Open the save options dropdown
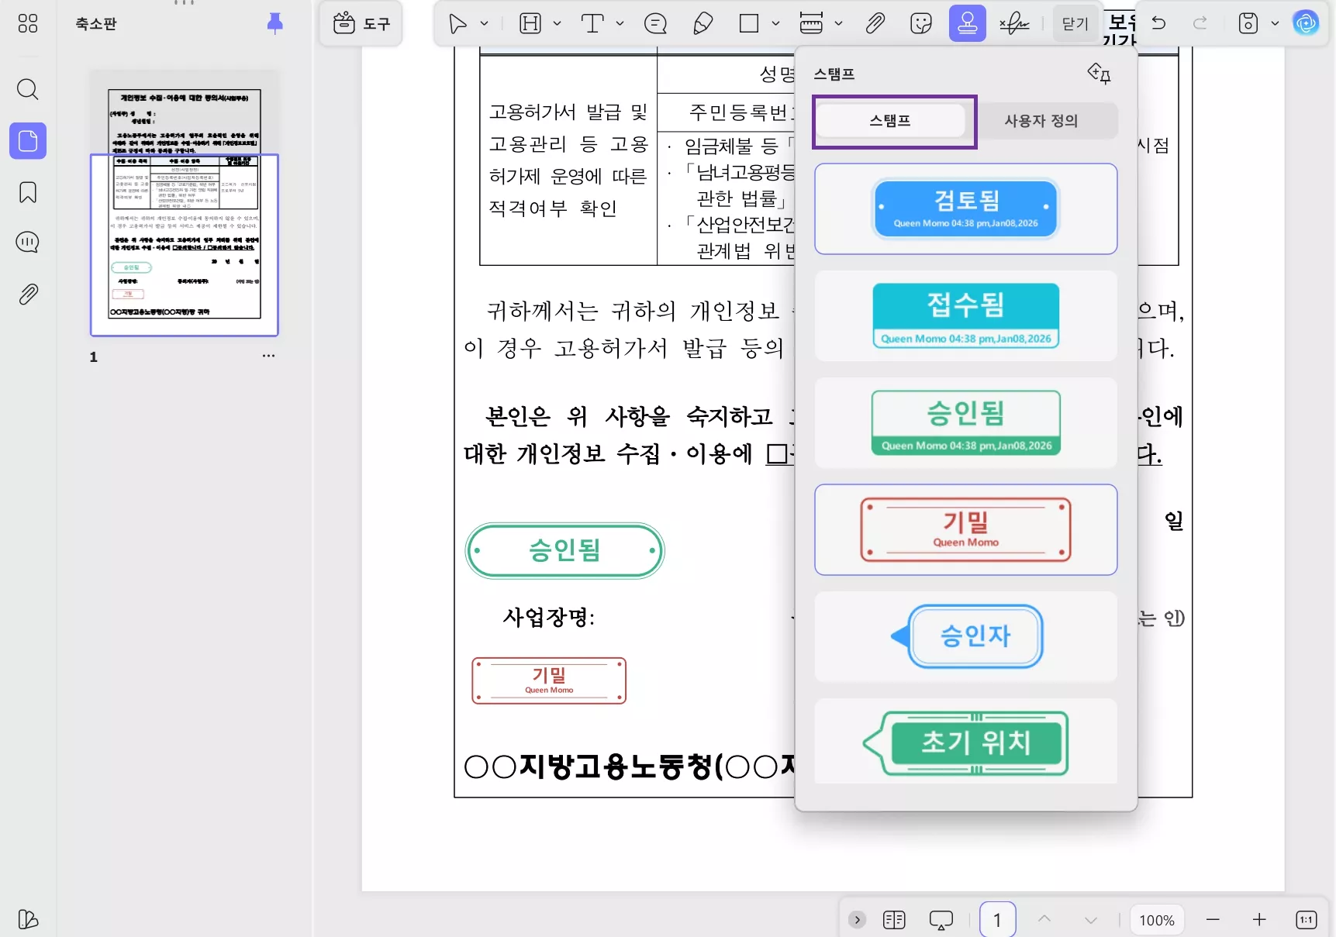The height and width of the screenshot is (937, 1336). [x=1275, y=23]
